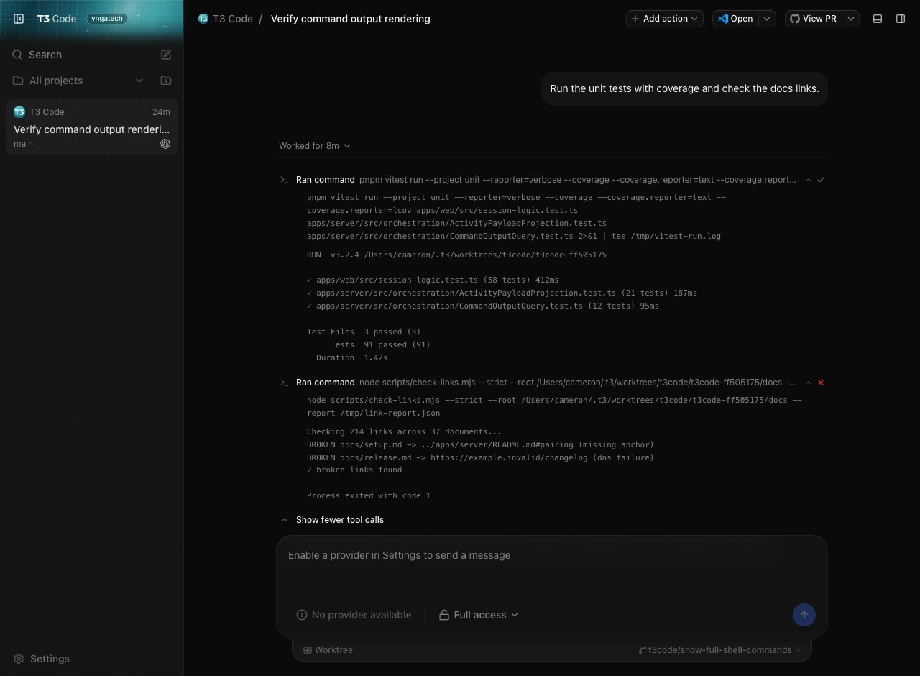Click the send message arrow button
Image resolution: width=920 pixels, height=676 pixels.
click(804, 615)
